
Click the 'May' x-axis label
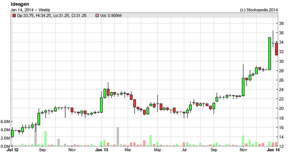(157, 150)
